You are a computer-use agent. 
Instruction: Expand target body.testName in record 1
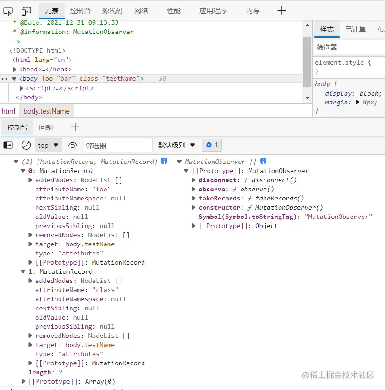click(30, 345)
